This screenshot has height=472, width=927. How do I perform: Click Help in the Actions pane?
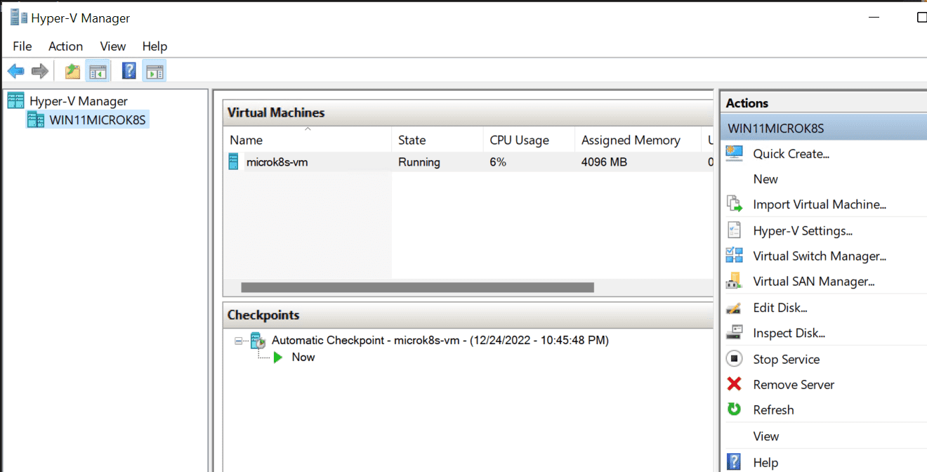[x=765, y=462]
